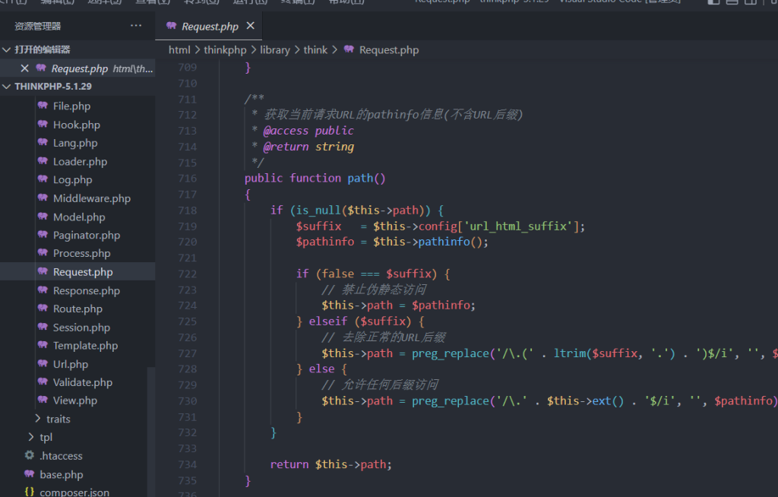Switch to the Request.php editor tab
The width and height of the screenshot is (778, 497).
click(209, 27)
